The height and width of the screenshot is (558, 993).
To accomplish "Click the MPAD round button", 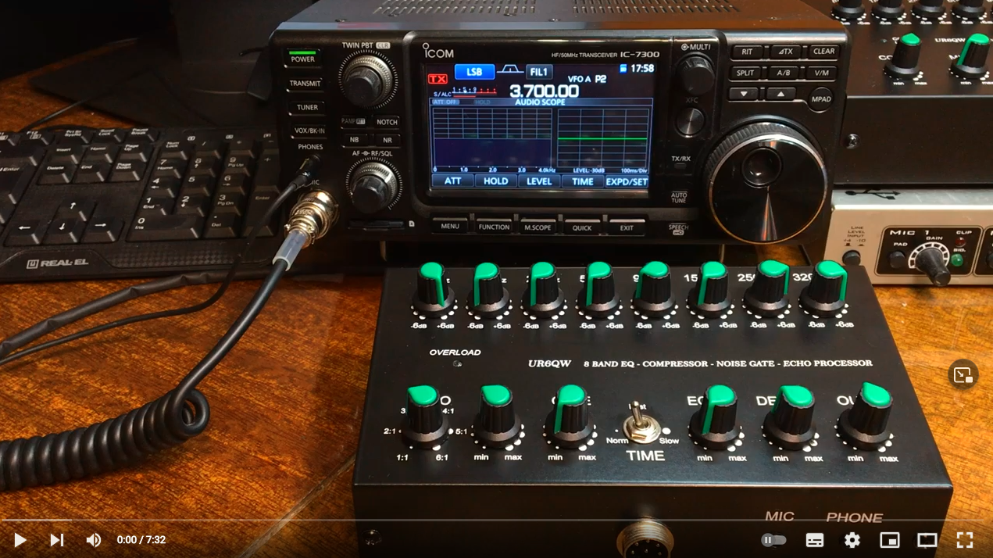I will point(820,99).
